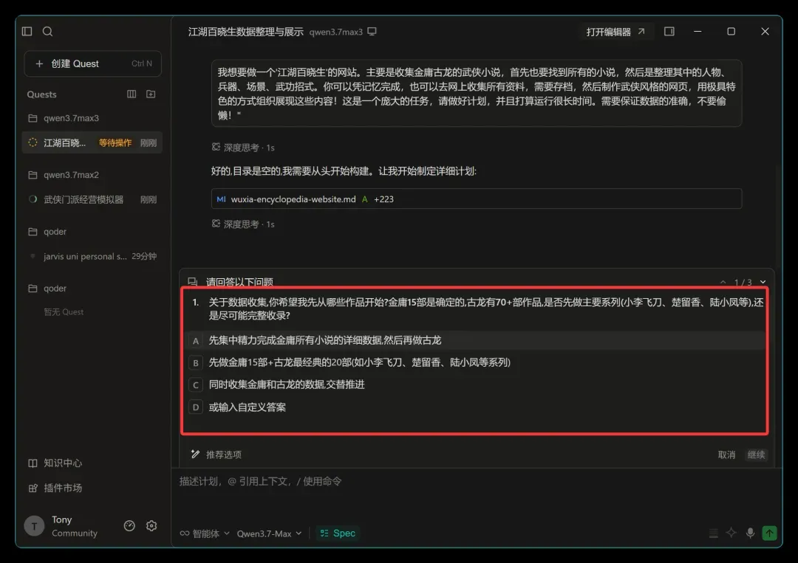Viewport: 798px width, 563px height.
Task: Click 取消 to cancel the questions
Action: [x=726, y=455]
